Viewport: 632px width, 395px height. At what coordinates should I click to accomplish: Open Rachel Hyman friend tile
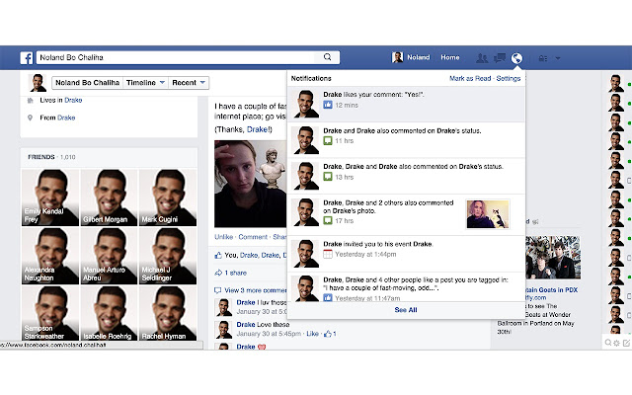(168, 313)
